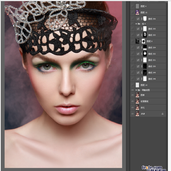Click the portrait thumbnail of the 图章 layer
171x171 pixels.
(x=137, y=95)
